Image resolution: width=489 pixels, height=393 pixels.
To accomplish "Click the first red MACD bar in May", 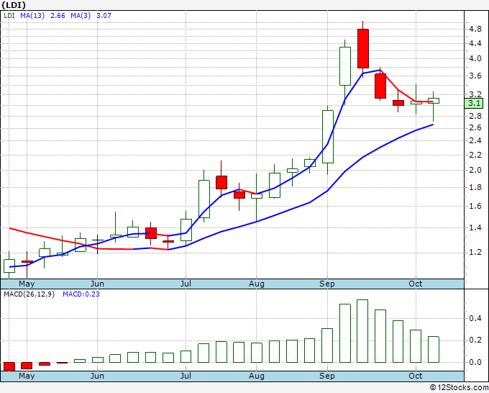I will (9, 366).
